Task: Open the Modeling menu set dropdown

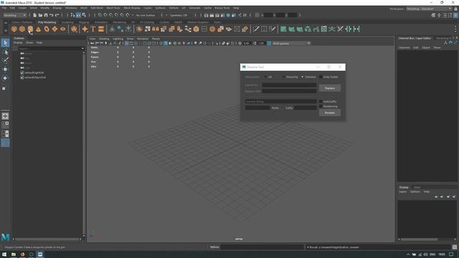Action: click(14, 15)
